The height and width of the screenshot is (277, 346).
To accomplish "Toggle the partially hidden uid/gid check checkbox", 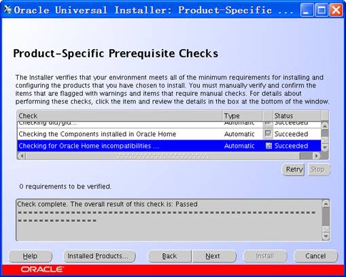I will pyautogui.click(x=268, y=123).
